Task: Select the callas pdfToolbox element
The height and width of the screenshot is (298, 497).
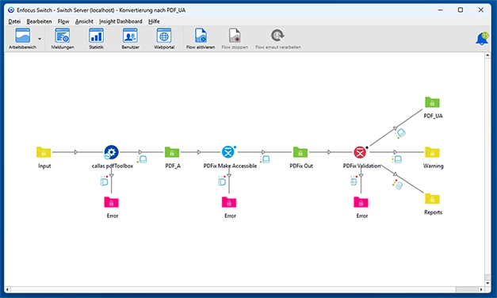Action: 111,152
